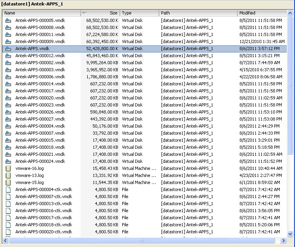Screen dimensions: 295x247
Task: Click the file icon of Antek-APPS-000013-ctk.vmdk
Action: (x=8, y=204)
